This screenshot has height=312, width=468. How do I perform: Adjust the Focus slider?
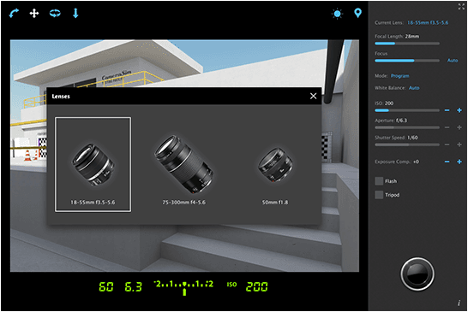click(407, 61)
